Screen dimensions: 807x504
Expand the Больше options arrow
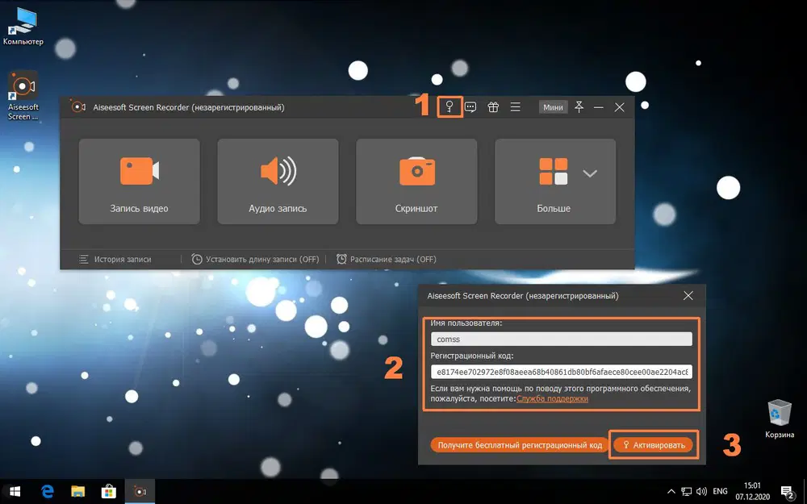pyautogui.click(x=590, y=172)
